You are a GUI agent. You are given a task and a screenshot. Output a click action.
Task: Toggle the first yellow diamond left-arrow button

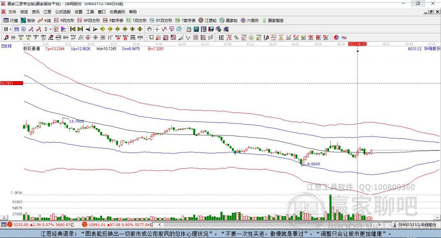[102, 29]
